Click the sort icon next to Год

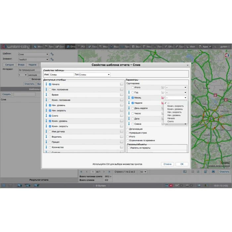click(162, 92)
